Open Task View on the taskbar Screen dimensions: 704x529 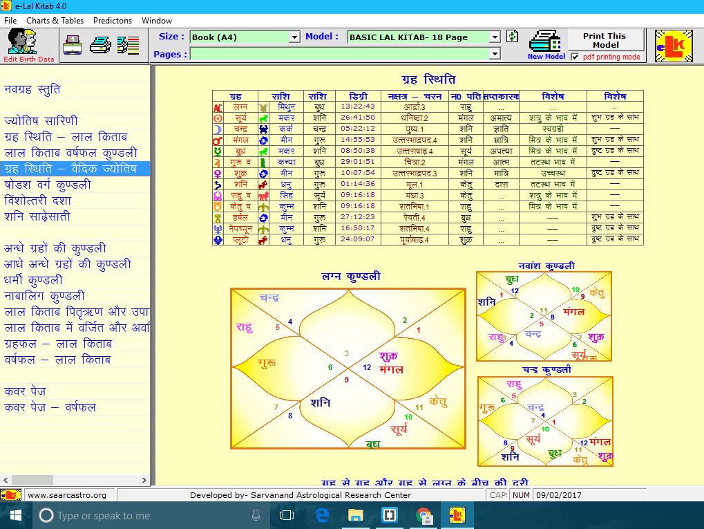(x=287, y=516)
